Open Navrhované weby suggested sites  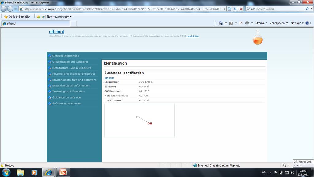(x=57, y=17)
